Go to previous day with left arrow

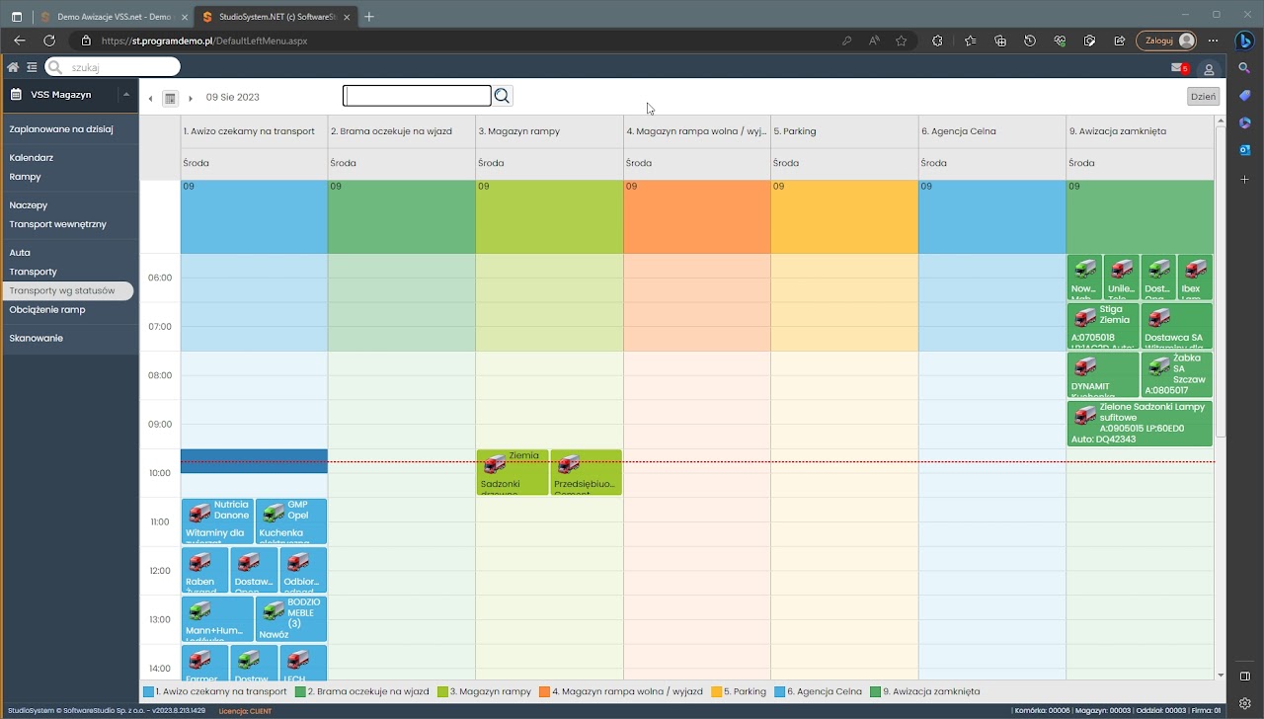tap(151, 98)
